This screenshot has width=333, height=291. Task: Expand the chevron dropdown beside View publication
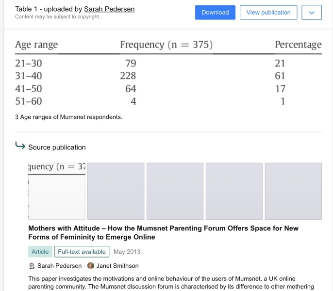tap(311, 13)
